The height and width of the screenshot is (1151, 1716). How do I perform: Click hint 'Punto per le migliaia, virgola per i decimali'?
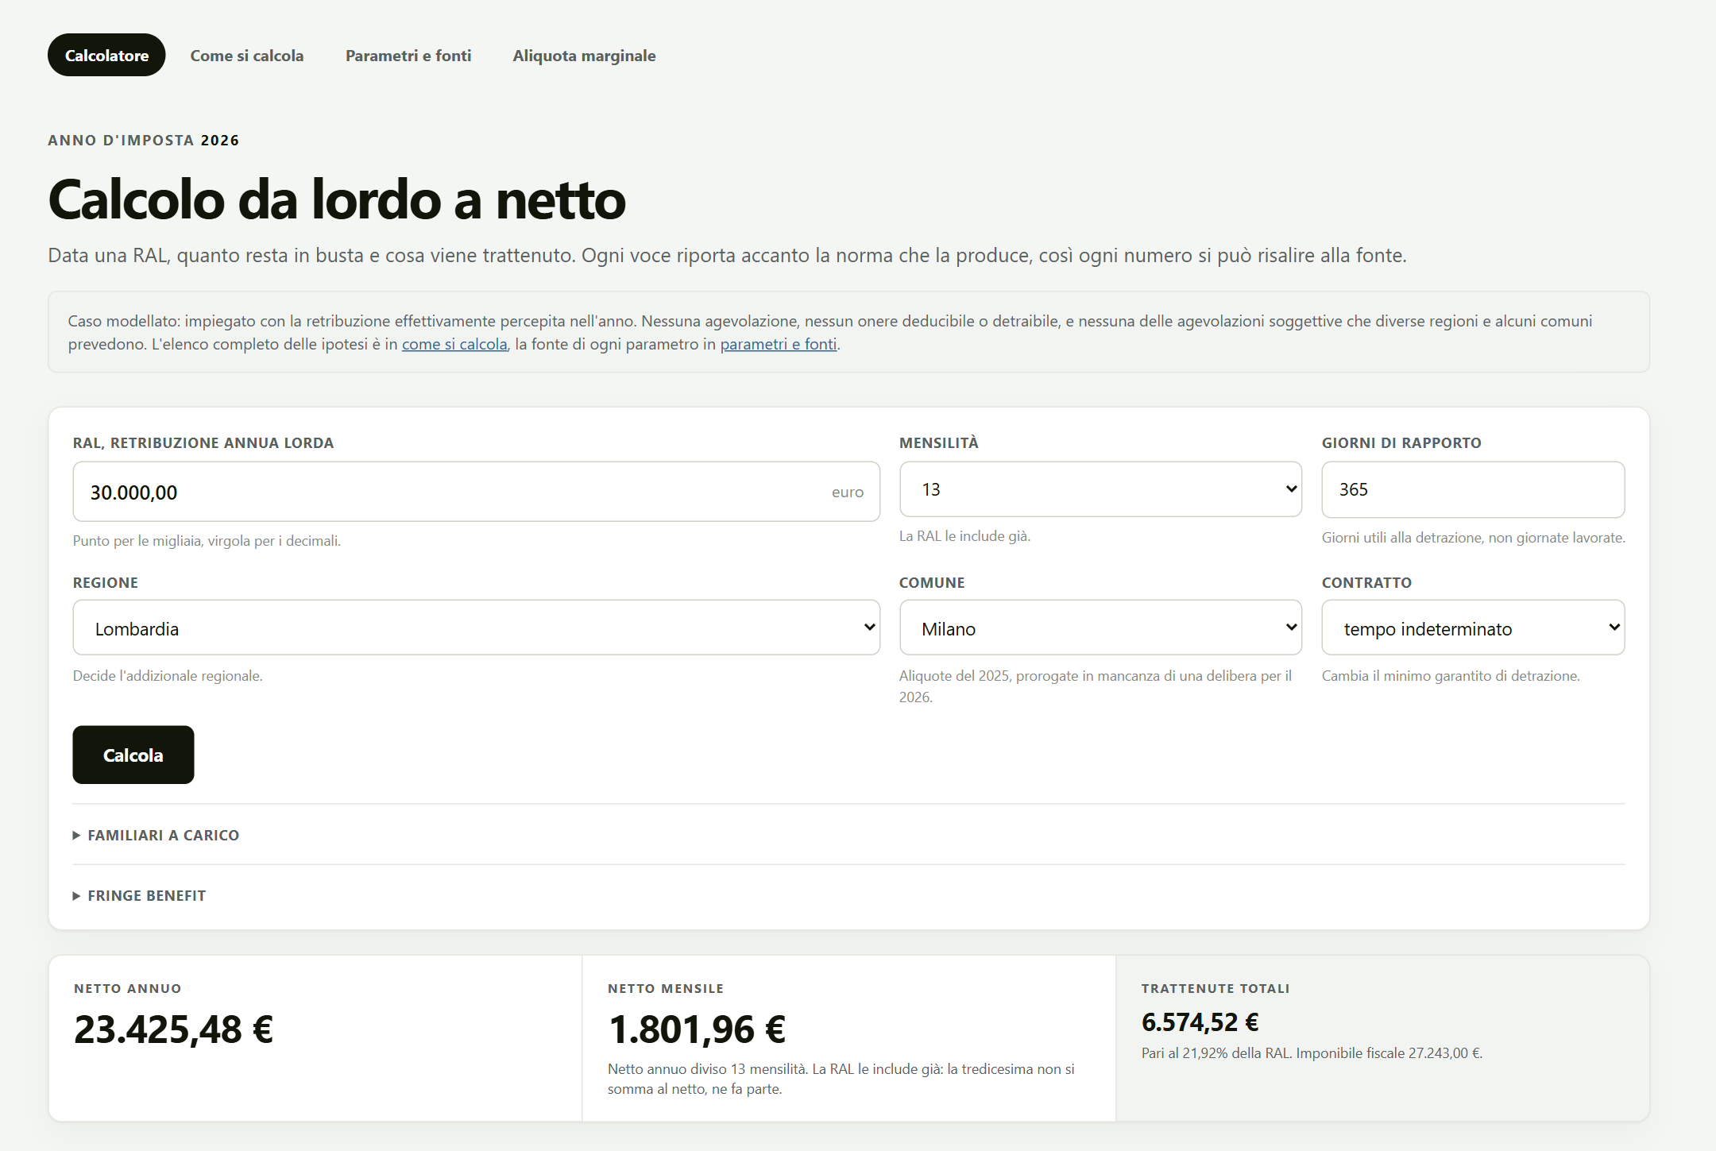tap(207, 541)
